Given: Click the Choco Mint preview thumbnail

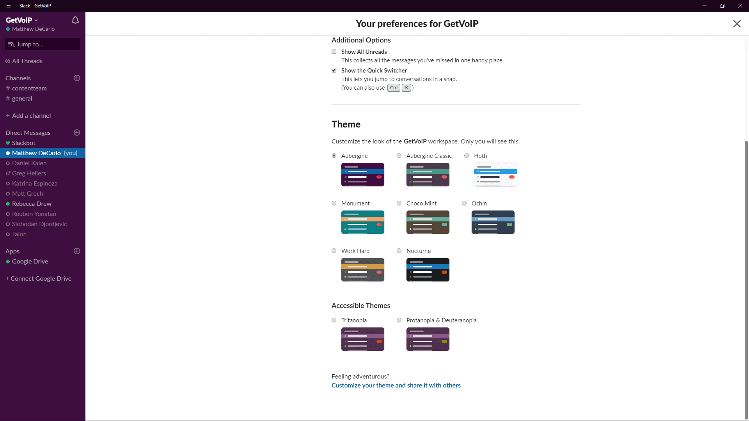Looking at the screenshot, I should tap(428, 222).
